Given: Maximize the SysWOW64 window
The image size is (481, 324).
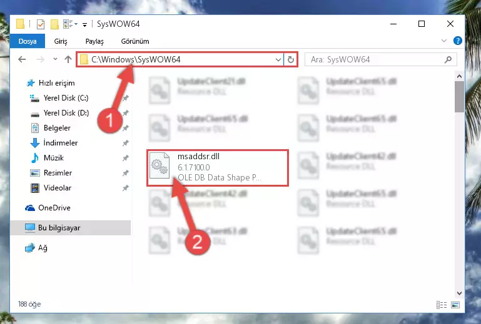Looking at the screenshot, I should [422, 24].
